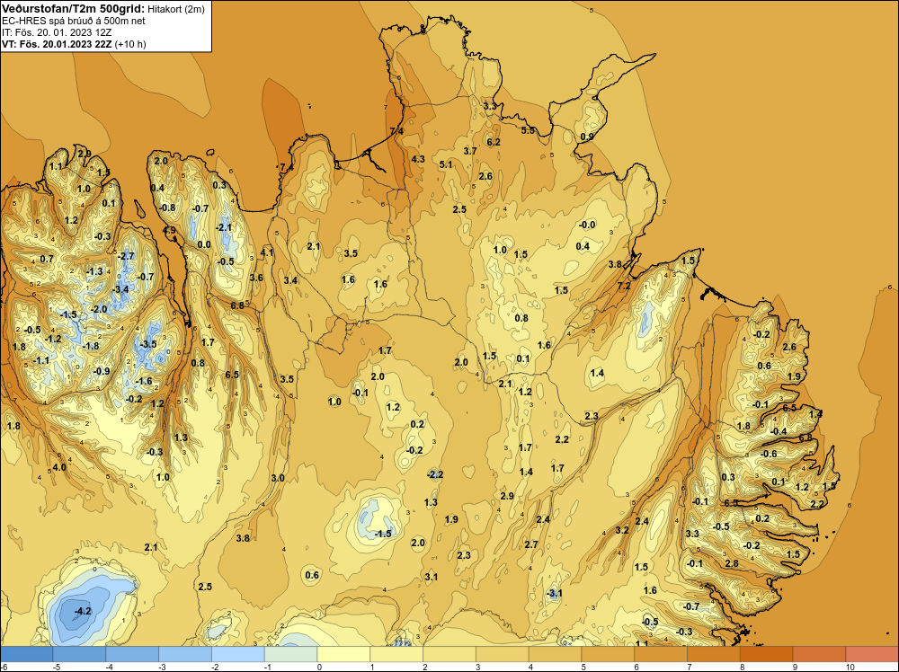Select the 5.1 temperature label
This screenshot has height=672, width=899.
[x=446, y=165]
